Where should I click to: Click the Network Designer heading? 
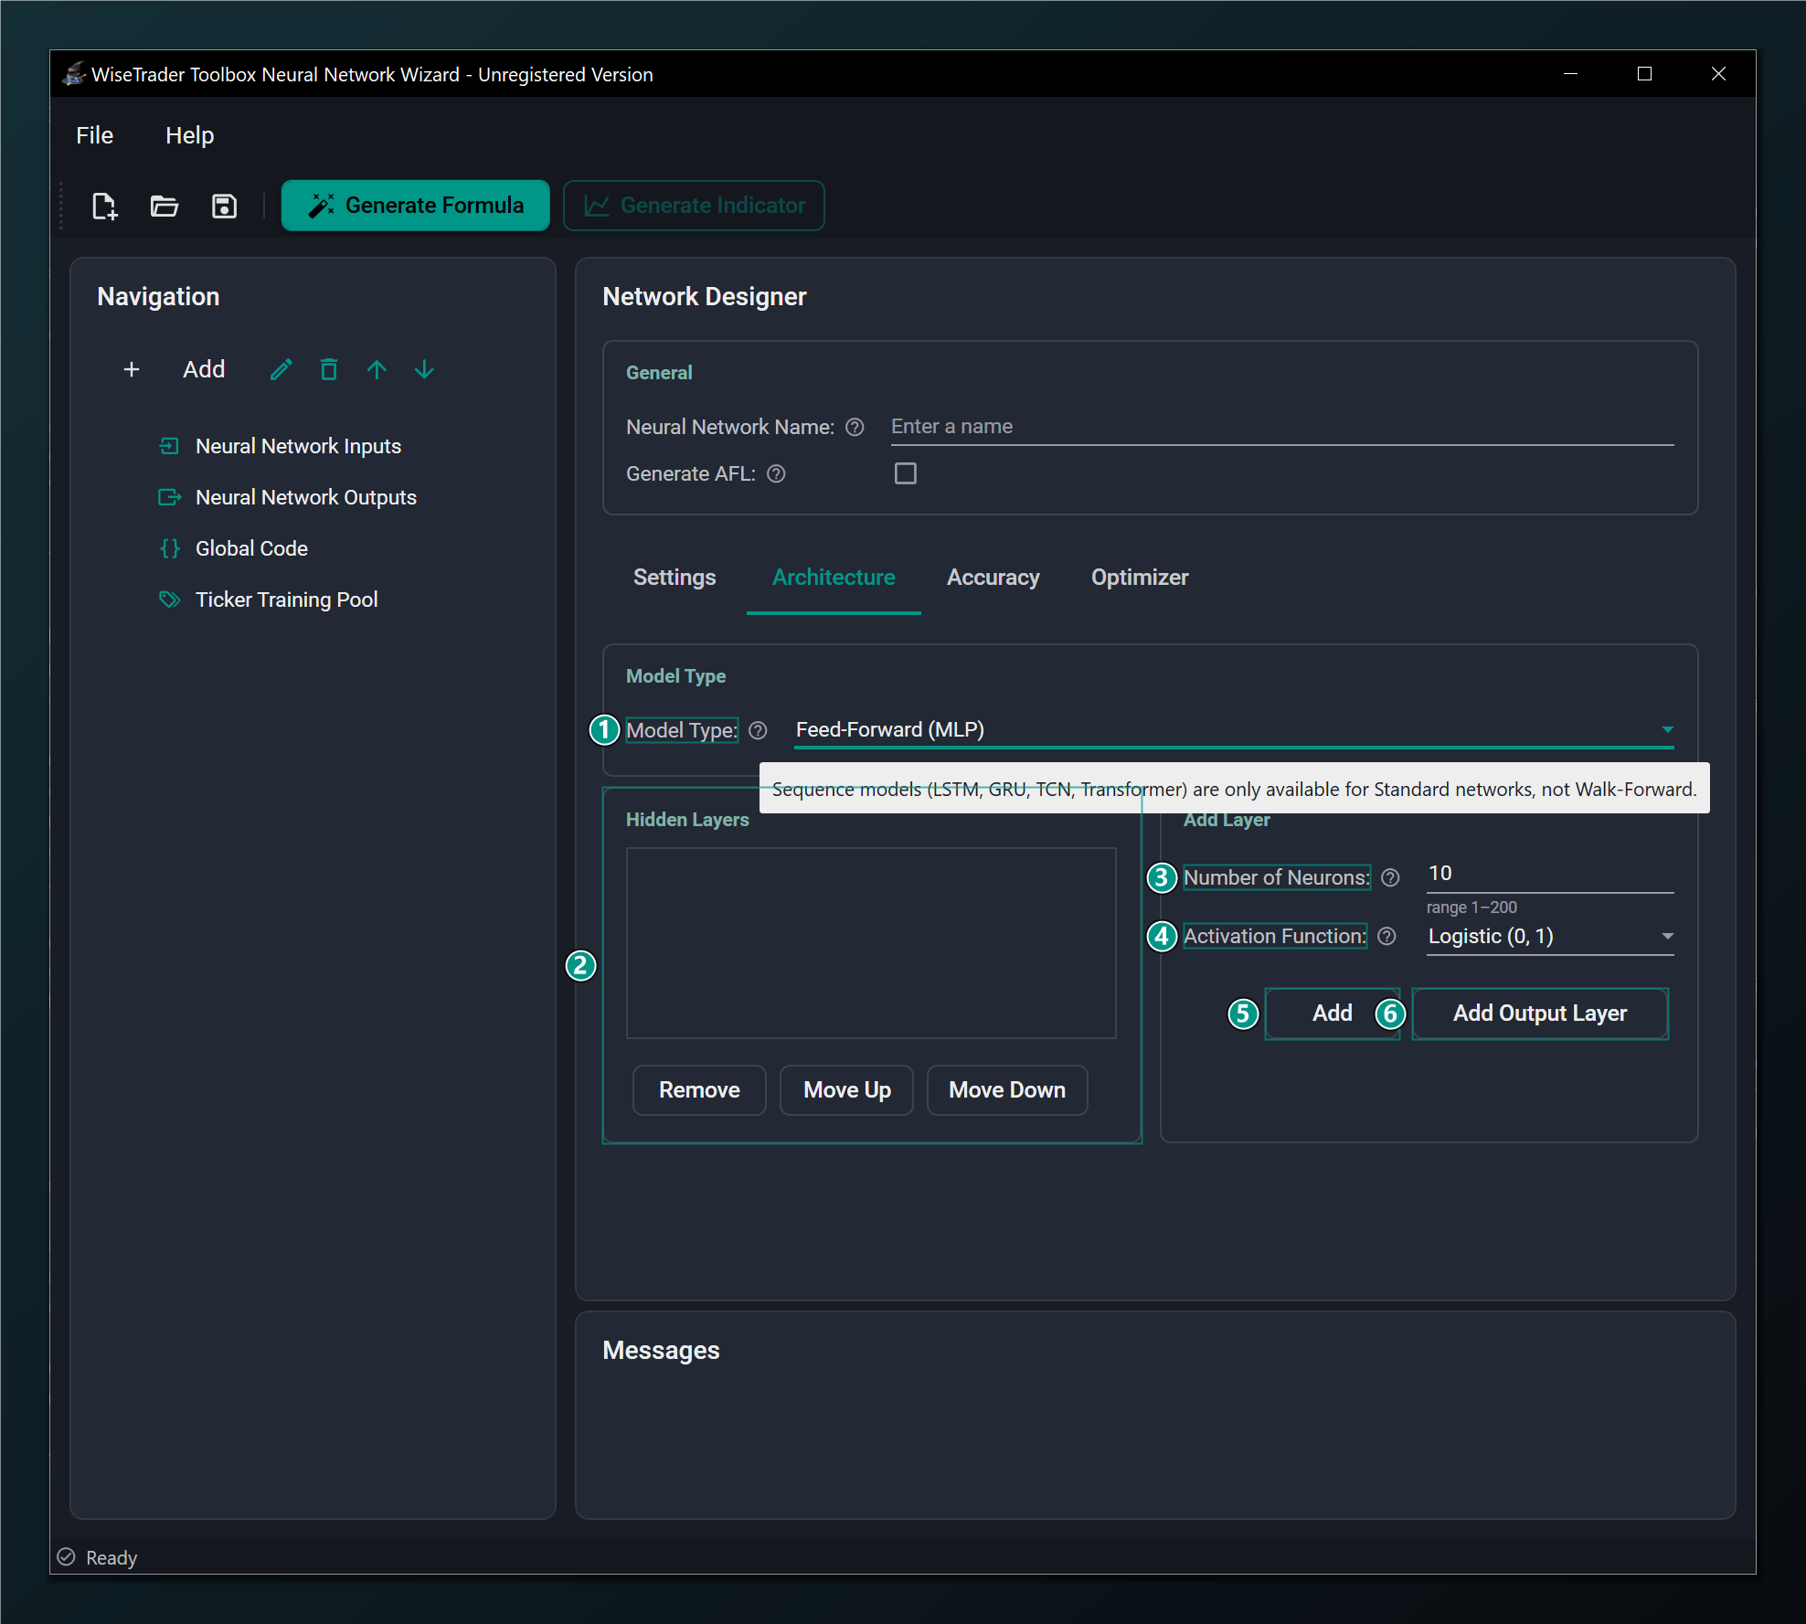(x=705, y=297)
